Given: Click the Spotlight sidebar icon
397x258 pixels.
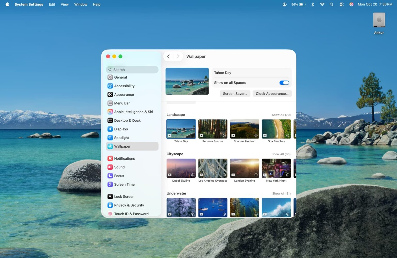Looking at the screenshot, I should 110,138.
